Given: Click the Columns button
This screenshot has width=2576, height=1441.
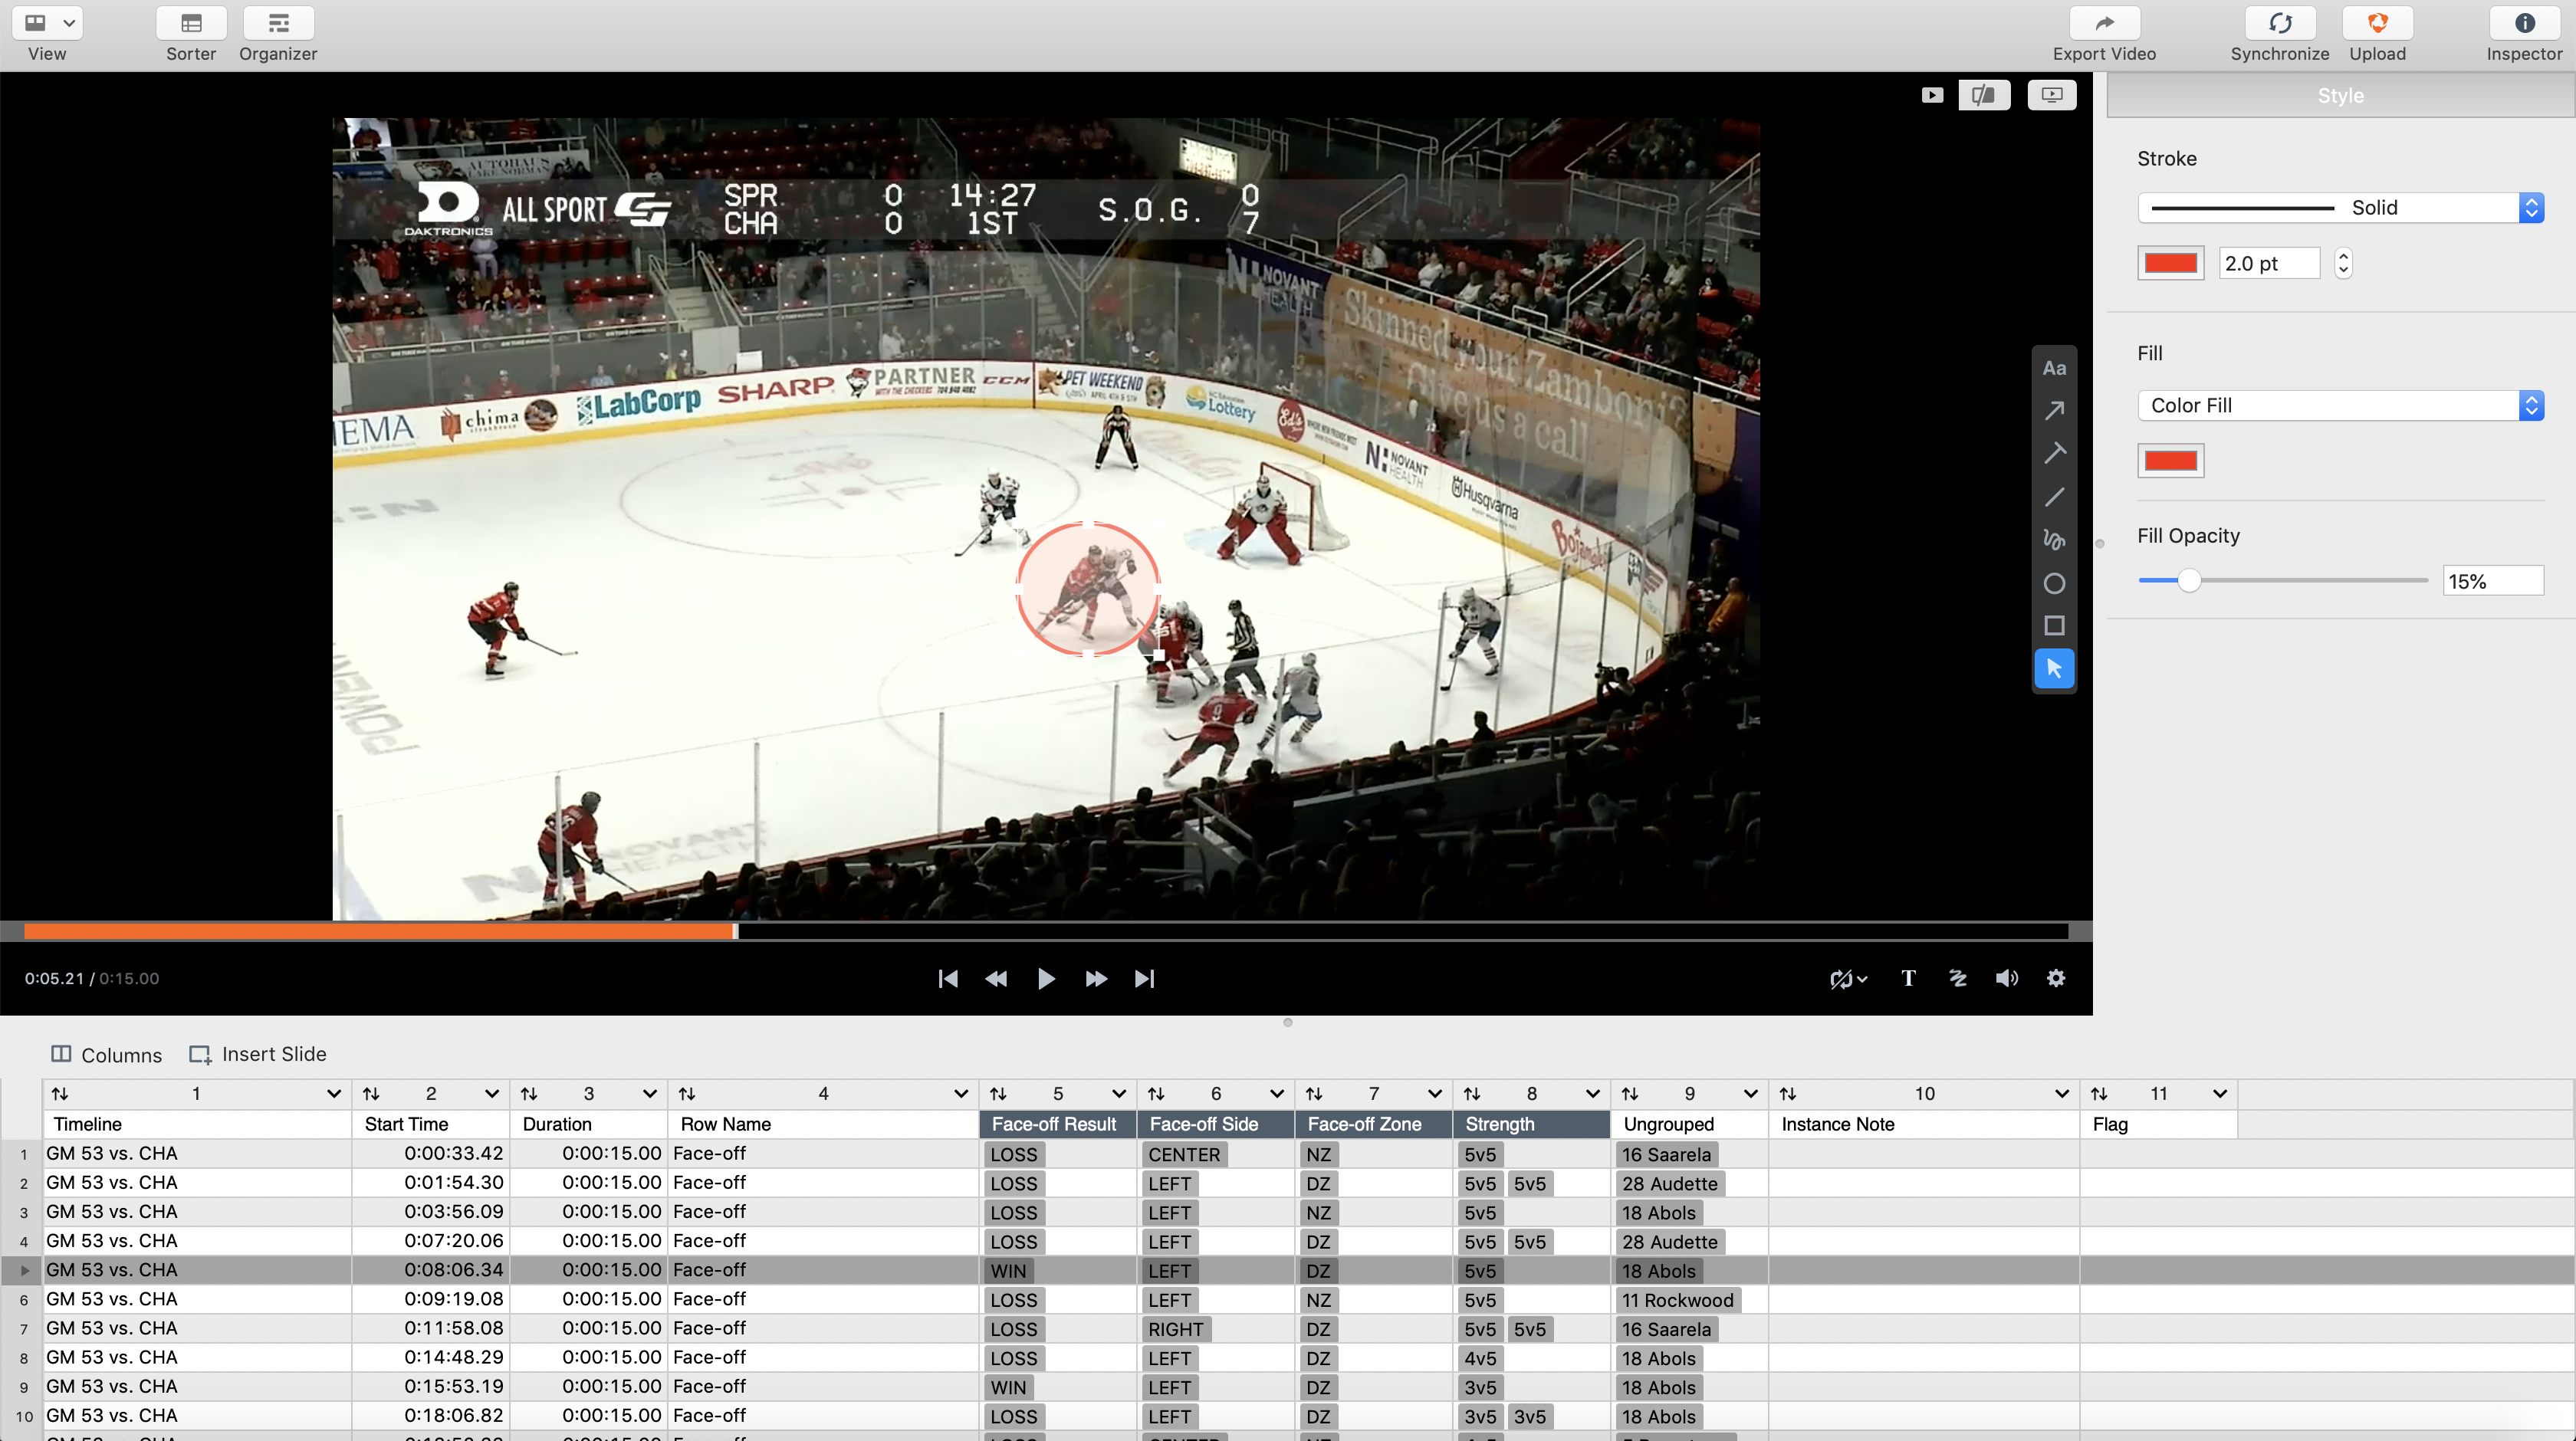Looking at the screenshot, I should [x=106, y=1054].
